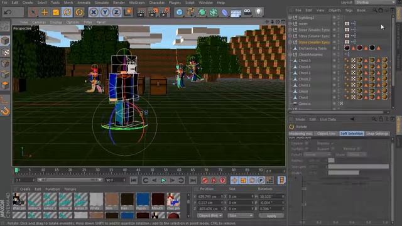This screenshot has width=402, height=226.
Task: Select the Chest.3 object
Action: [304, 73]
